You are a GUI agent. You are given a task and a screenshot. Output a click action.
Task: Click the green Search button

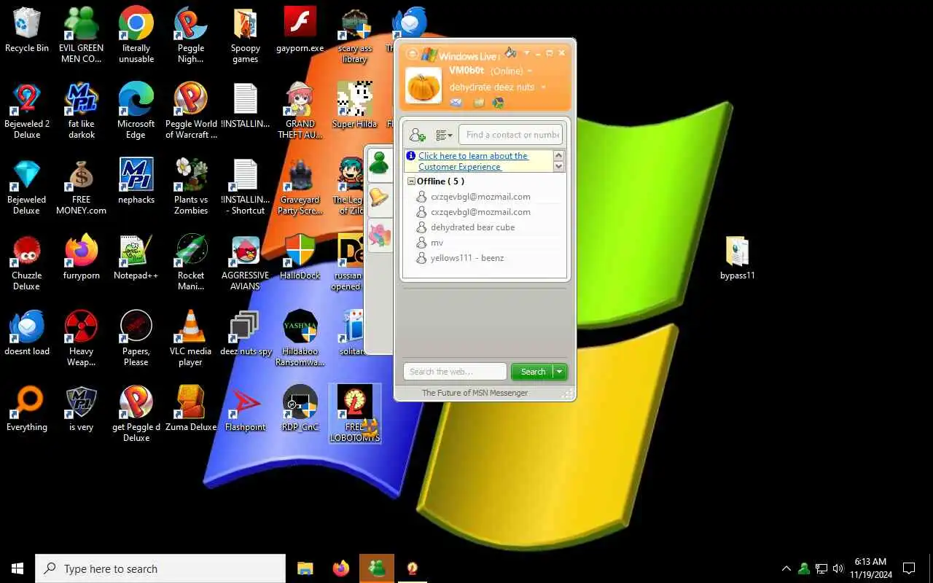pyautogui.click(x=532, y=372)
